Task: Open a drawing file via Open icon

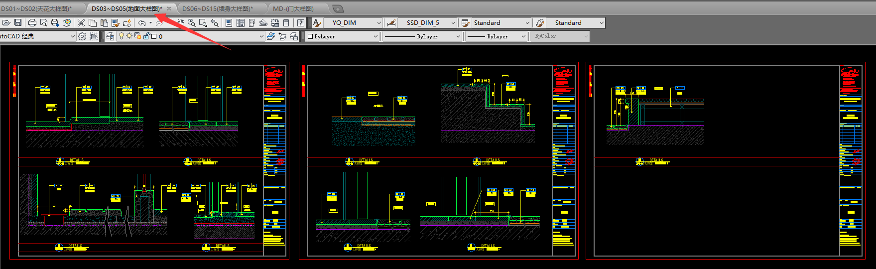Action: (x=6, y=23)
